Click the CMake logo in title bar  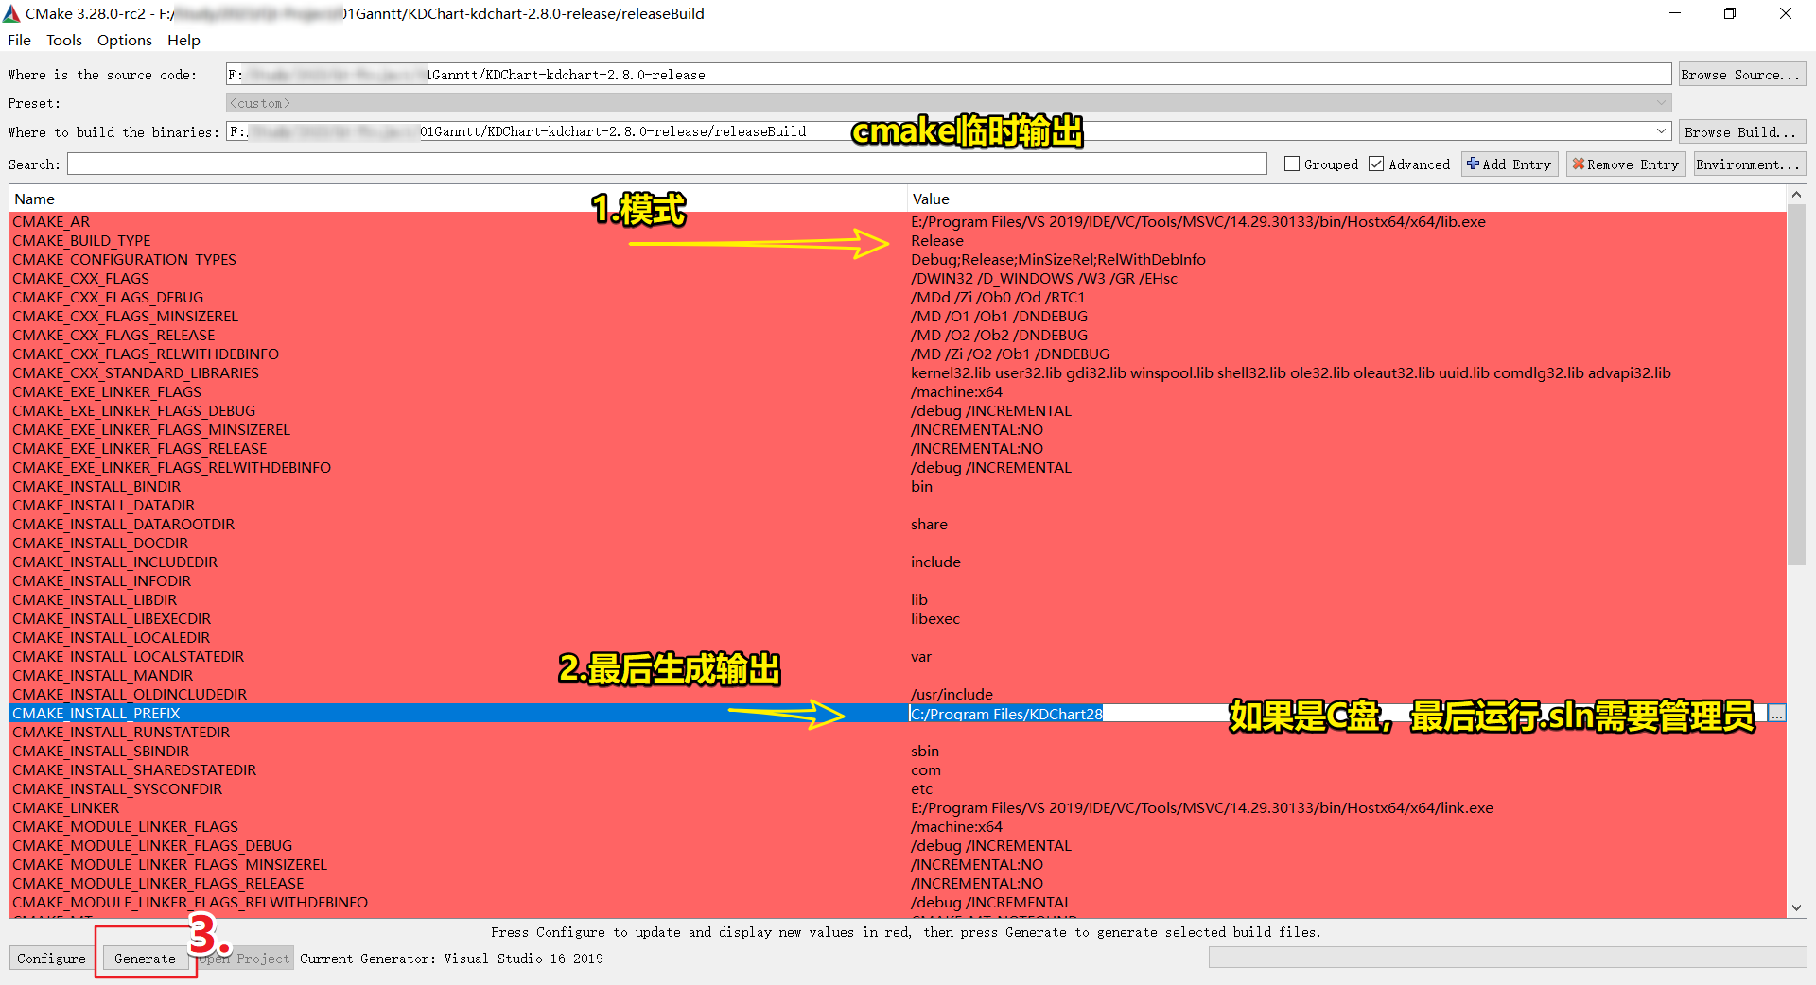(11, 13)
